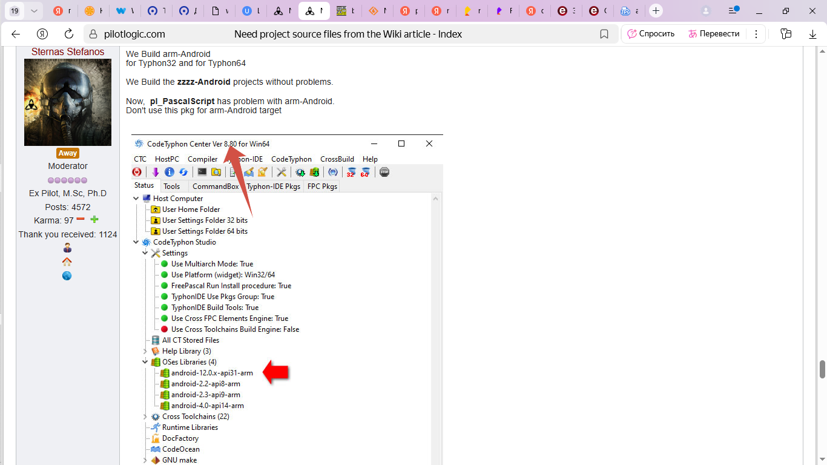This screenshot has height=465, width=827.
Task: Click the Спросить button
Action: [x=651, y=34]
